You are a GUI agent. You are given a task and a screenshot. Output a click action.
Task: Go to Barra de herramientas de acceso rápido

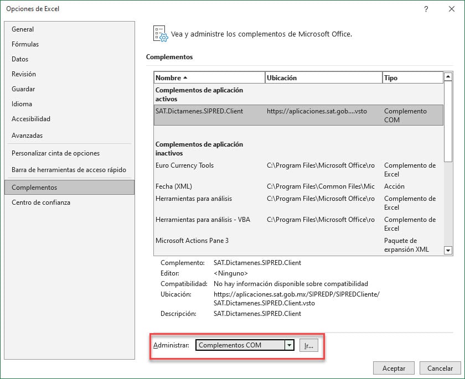(69, 170)
